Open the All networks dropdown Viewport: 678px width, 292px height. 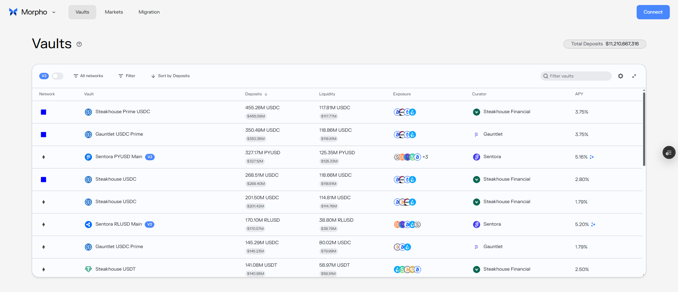pos(88,76)
